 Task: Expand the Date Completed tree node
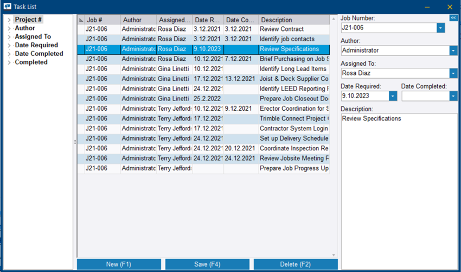pyautogui.click(x=9, y=54)
